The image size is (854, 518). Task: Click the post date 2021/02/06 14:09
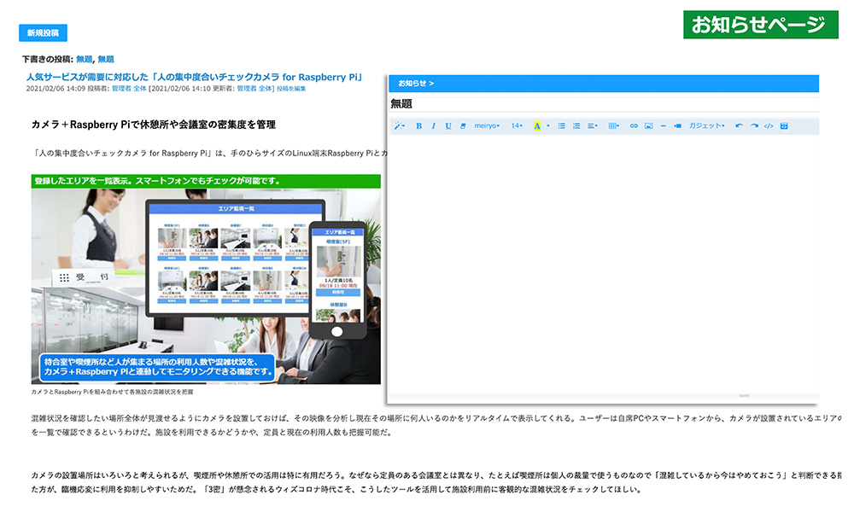click(56, 88)
